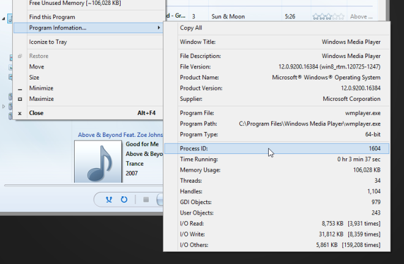Click the Time Running row
The width and height of the screenshot is (404, 264).
(x=277, y=159)
